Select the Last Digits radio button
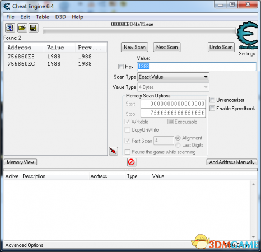Screen dimensions: 261x252 [x=178, y=145]
